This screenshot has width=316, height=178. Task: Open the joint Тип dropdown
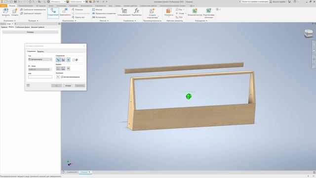point(40,59)
